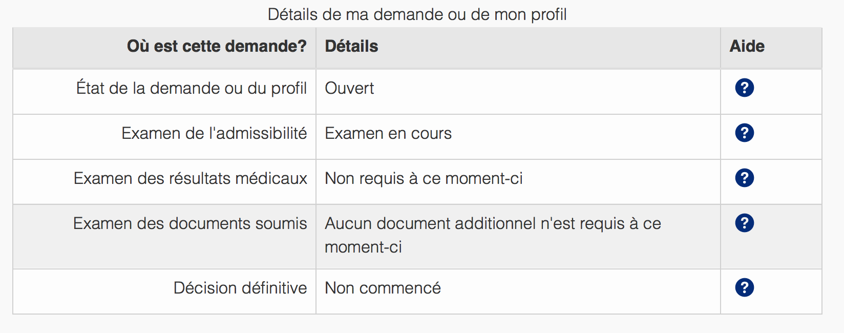Show help for Examen des résultats médicaux
844x333 pixels.
pyautogui.click(x=744, y=178)
